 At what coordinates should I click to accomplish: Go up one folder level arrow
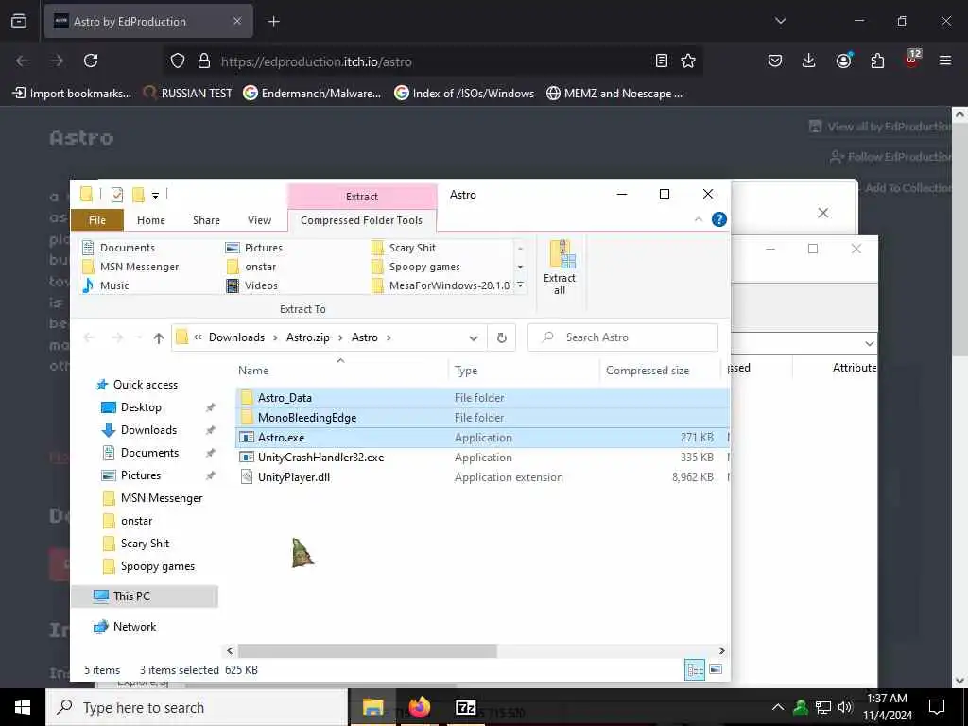pos(159,337)
